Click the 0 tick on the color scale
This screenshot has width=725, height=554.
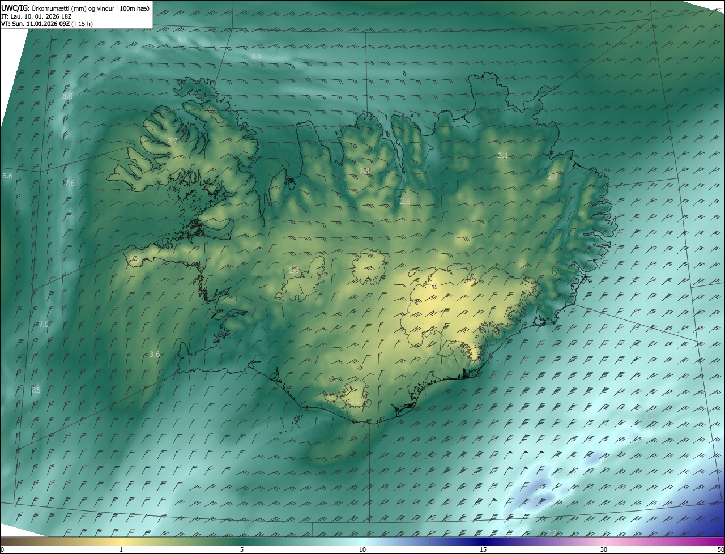[x=2, y=549]
